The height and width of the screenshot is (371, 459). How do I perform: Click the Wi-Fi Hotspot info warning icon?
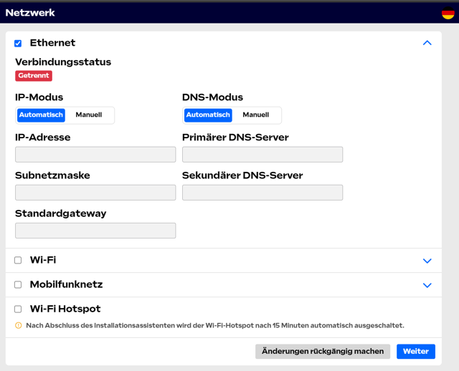[x=19, y=325]
